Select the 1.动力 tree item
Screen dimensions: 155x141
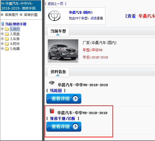point(15,29)
